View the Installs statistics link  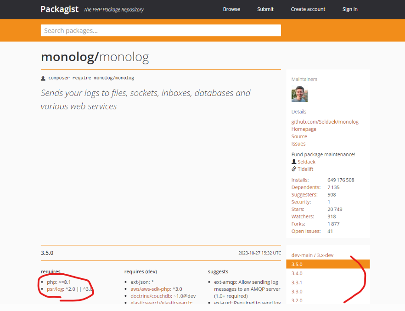point(300,180)
